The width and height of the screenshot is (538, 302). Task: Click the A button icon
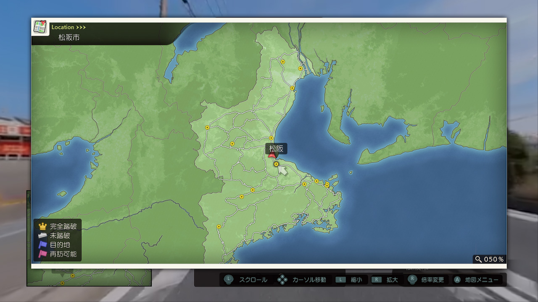click(x=457, y=280)
